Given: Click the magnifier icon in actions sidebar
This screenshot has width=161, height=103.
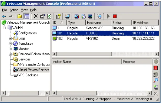Looking at the screenshot, I should tap(156, 80).
